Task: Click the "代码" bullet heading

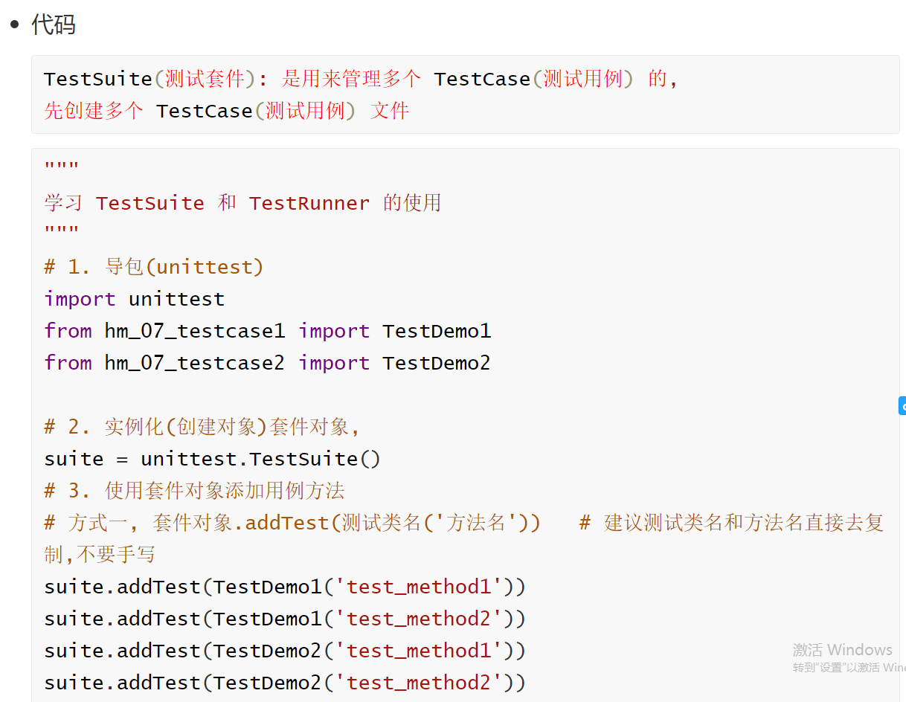Action: tap(53, 25)
